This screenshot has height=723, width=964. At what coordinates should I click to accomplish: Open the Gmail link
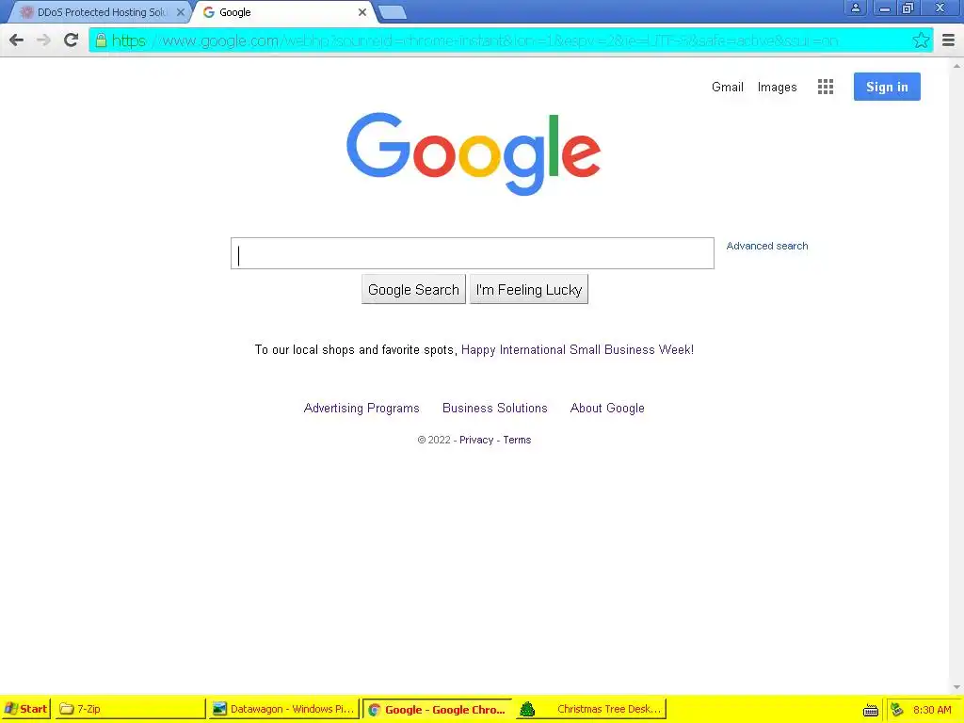click(728, 88)
